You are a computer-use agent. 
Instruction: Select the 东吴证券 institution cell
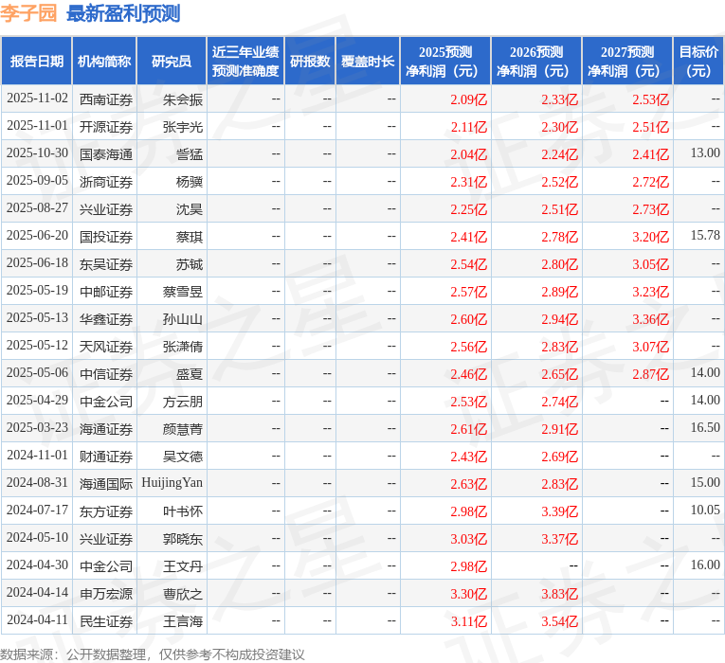pos(106,264)
